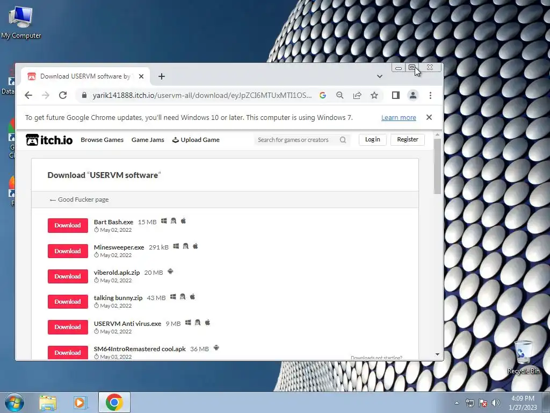Select the Download USERVM software tab
Viewport: 550px width, 413px height.
click(x=85, y=76)
